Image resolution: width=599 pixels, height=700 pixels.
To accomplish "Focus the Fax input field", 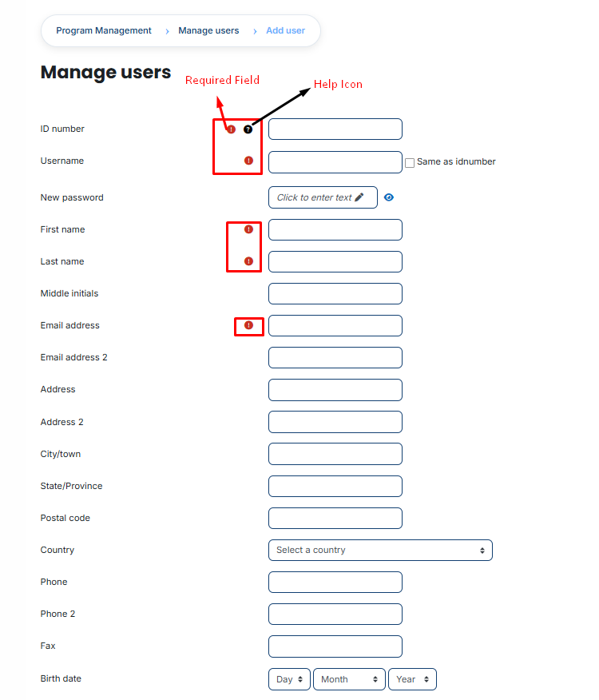I will coord(335,646).
